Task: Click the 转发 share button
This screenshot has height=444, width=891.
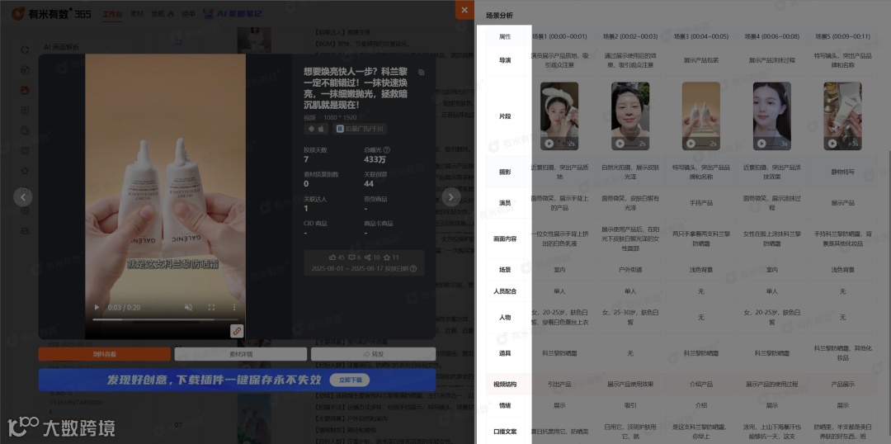Action: [374, 354]
